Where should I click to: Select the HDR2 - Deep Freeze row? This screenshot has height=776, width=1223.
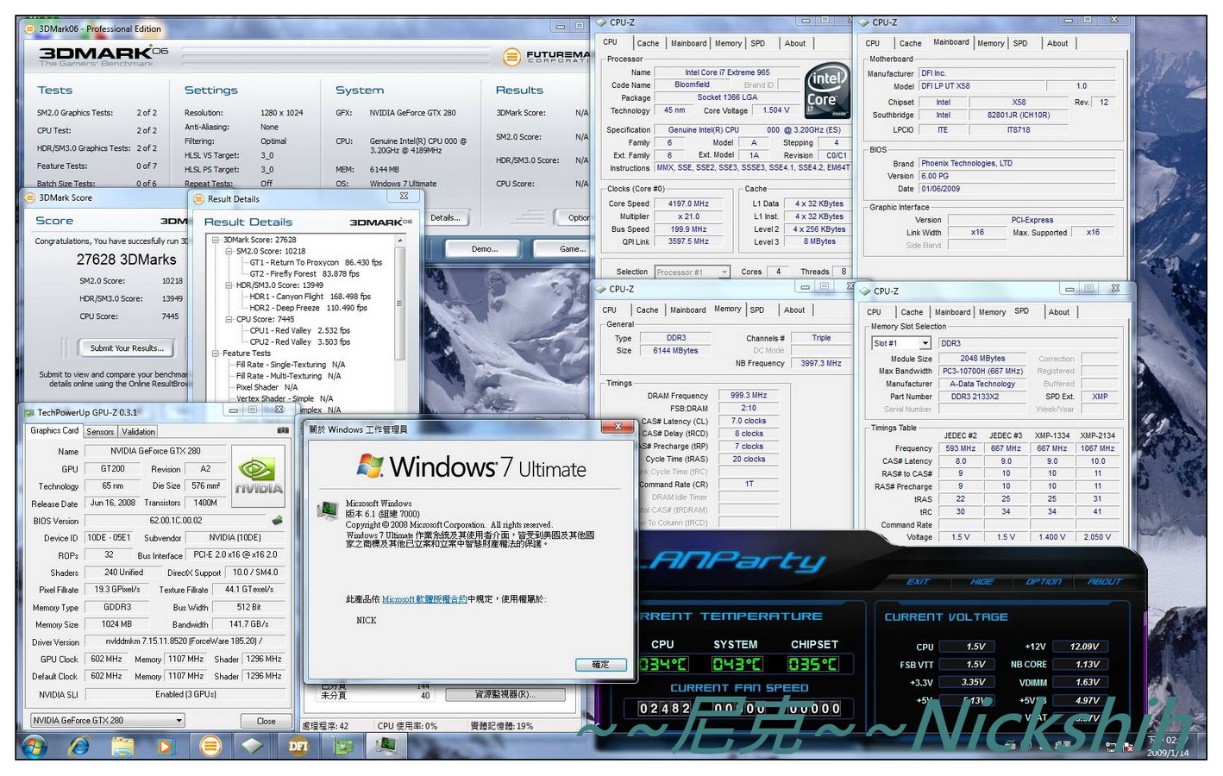(x=308, y=307)
